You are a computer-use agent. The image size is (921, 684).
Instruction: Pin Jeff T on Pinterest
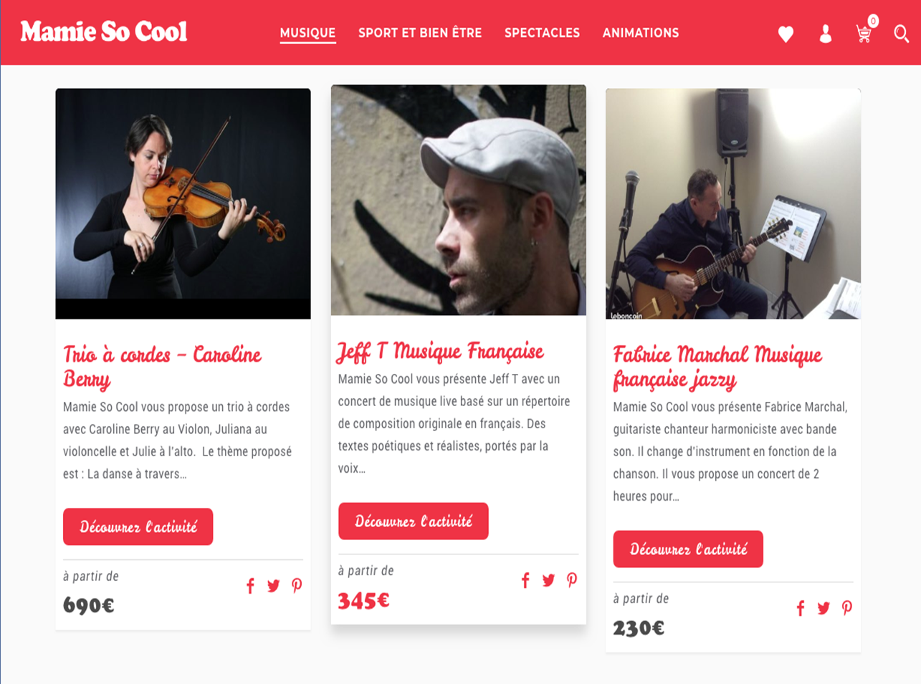coord(572,580)
